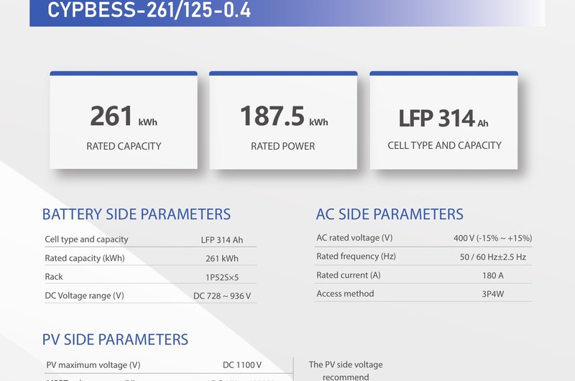The height and width of the screenshot is (381, 575).
Task: Click the CYPBESS-261/125-0.4 title text
Action: [x=149, y=9]
